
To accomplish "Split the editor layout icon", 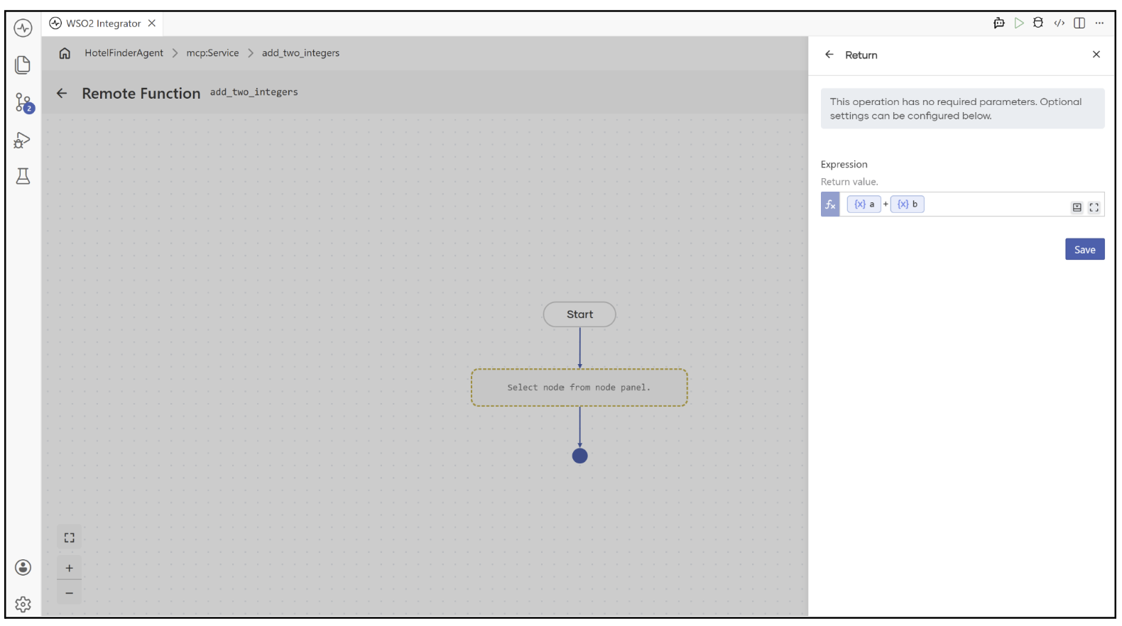I will (1079, 23).
